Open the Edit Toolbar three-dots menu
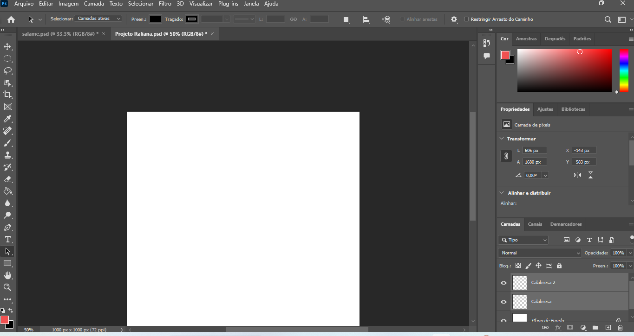Viewport: 634px width, 336px height. 7,299
